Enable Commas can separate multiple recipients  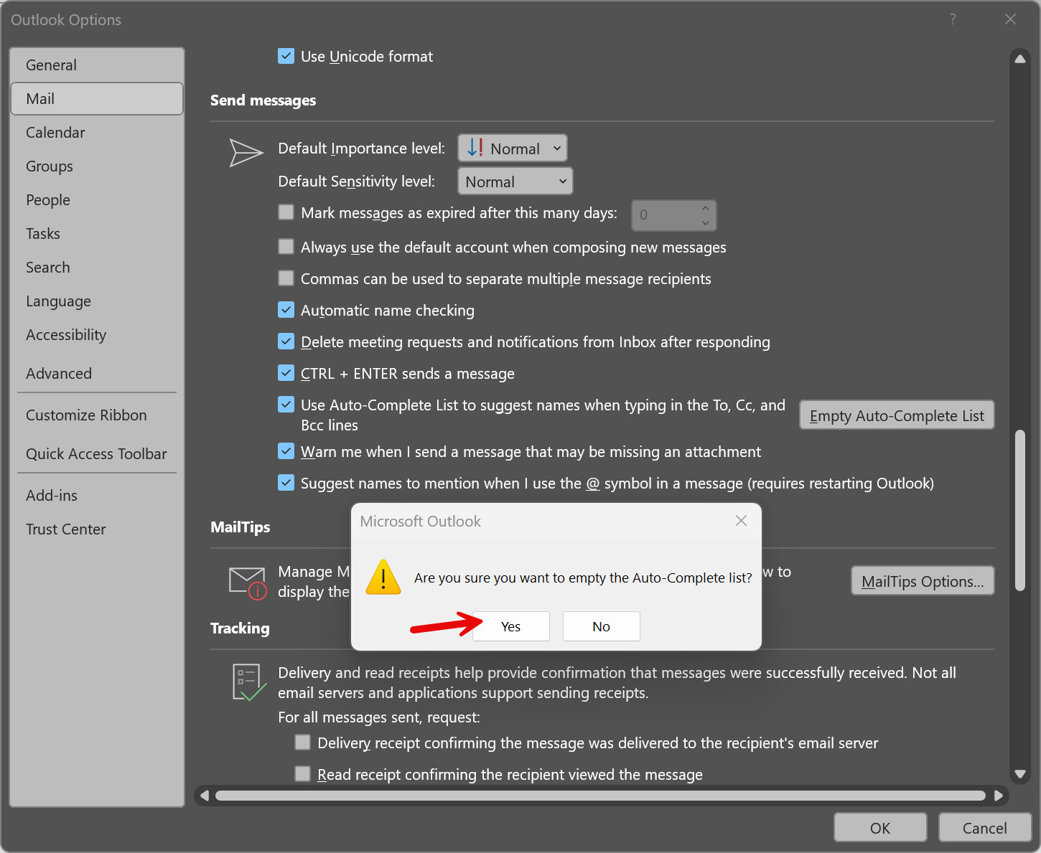click(286, 278)
